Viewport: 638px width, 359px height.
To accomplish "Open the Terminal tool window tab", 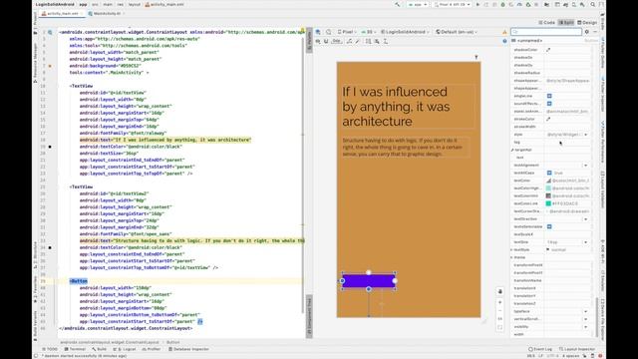I will click(x=75, y=349).
